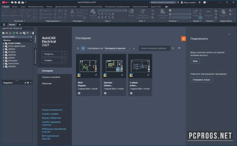Viewport: 237px width, 146px height.
Task: Click the recent files search field
Action: (154, 48)
